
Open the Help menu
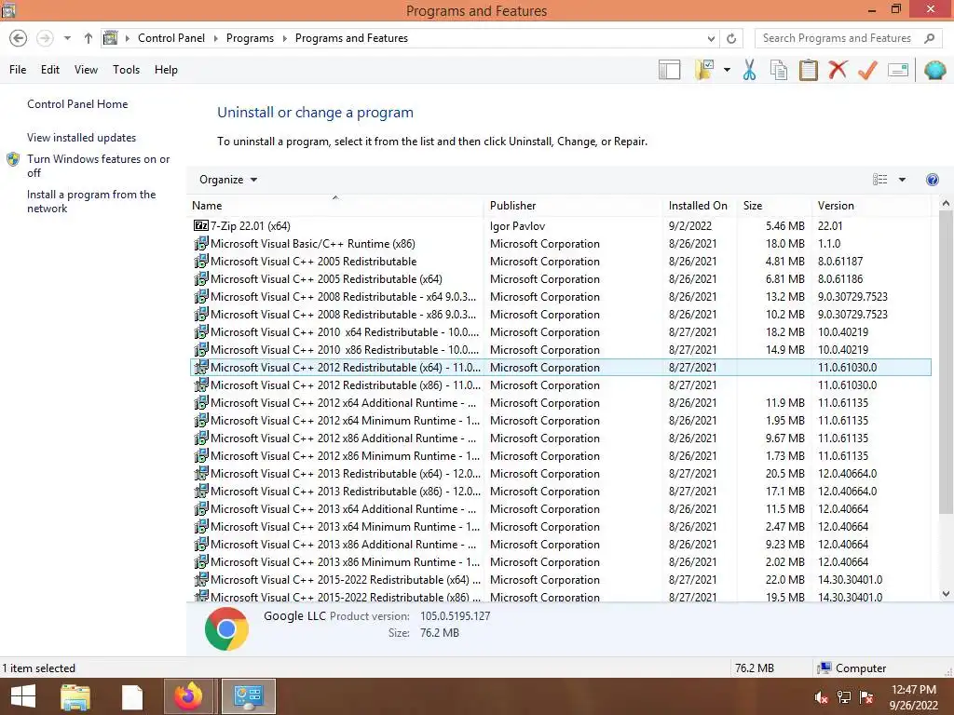166,70
